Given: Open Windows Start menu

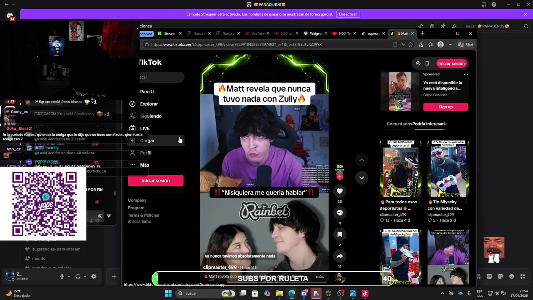Looking at the screenshot, I should 168,293.
